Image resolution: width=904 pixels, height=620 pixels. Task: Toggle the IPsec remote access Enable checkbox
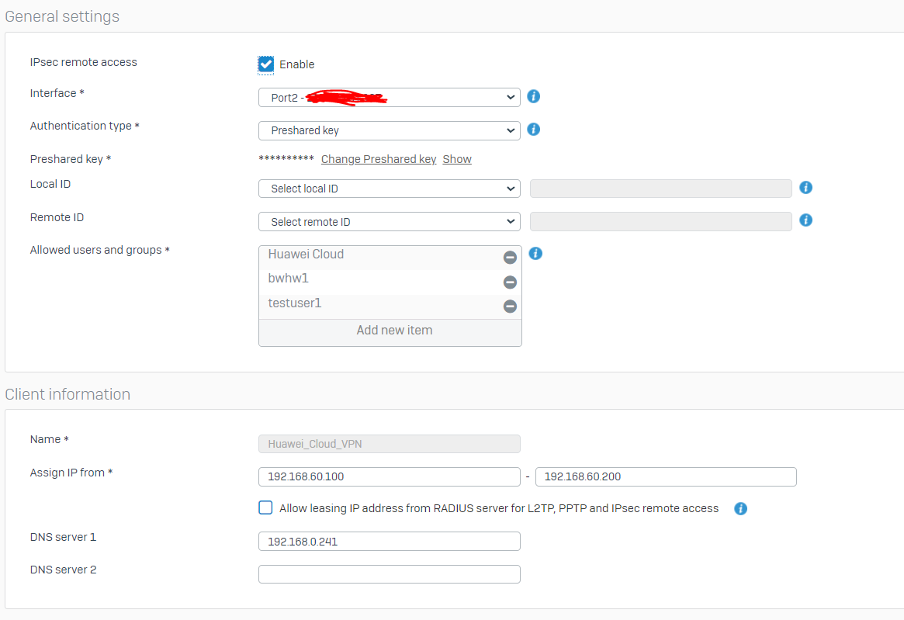pyautogui.click(x=266, y=64)
